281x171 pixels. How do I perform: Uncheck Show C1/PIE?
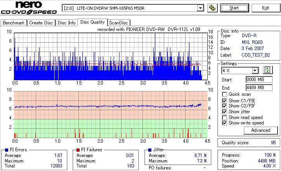[x=224, y=101]
